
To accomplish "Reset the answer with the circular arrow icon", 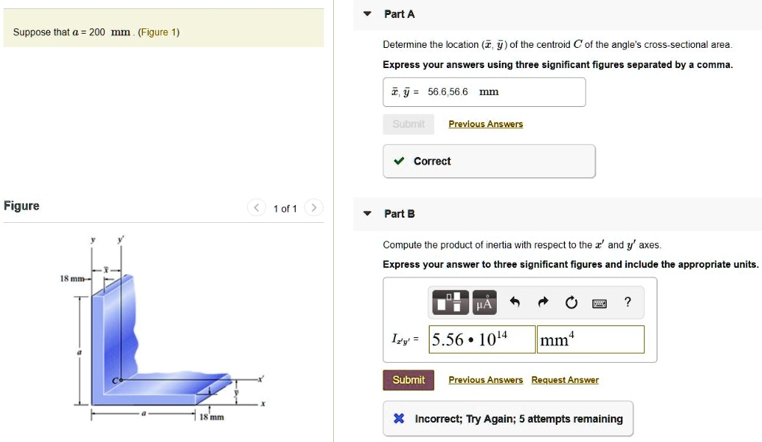I will coord(571,302).
